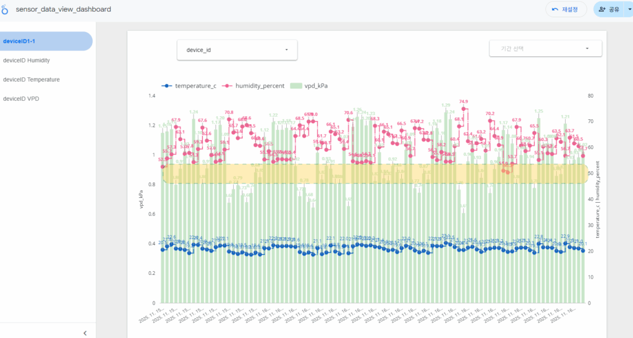Click the undo arrow icon beside 재설정
The image size is (633, 338).
pyautogui.click(x=555, y=9)
